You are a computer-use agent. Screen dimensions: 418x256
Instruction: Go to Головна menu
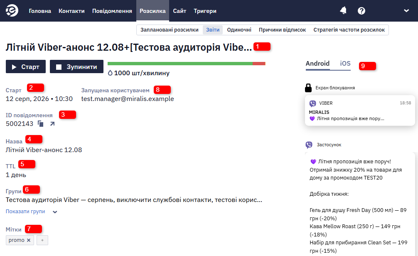[x=40, y=11]
